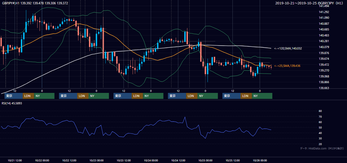Click the 10/25 00:00 time axis label
Screen dimensions: 347x163
206,160
